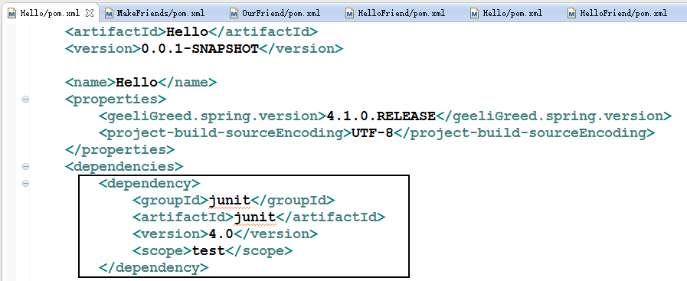Click junit in the groupId line
Image resolution: width=687 pixels, height=281 pixels.
(230, 200)
